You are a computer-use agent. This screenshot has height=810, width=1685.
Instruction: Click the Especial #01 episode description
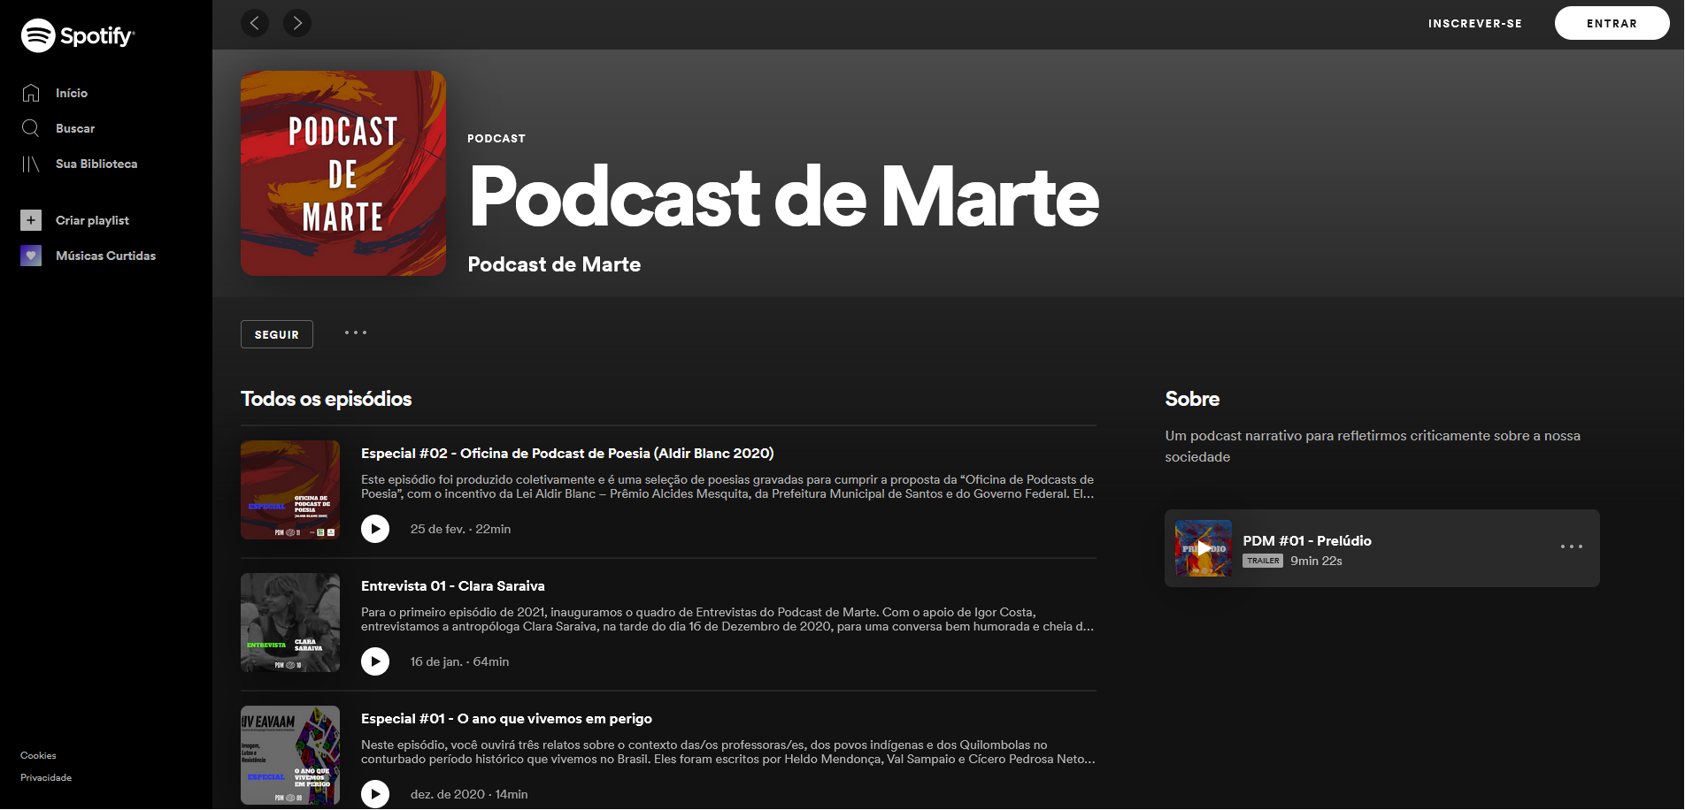(x=727, y=752)
